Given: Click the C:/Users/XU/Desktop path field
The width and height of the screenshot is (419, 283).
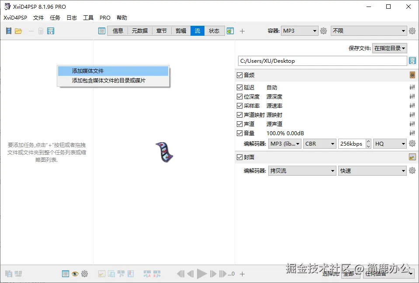Looking at the screenshot, I should tap(322, 61).
